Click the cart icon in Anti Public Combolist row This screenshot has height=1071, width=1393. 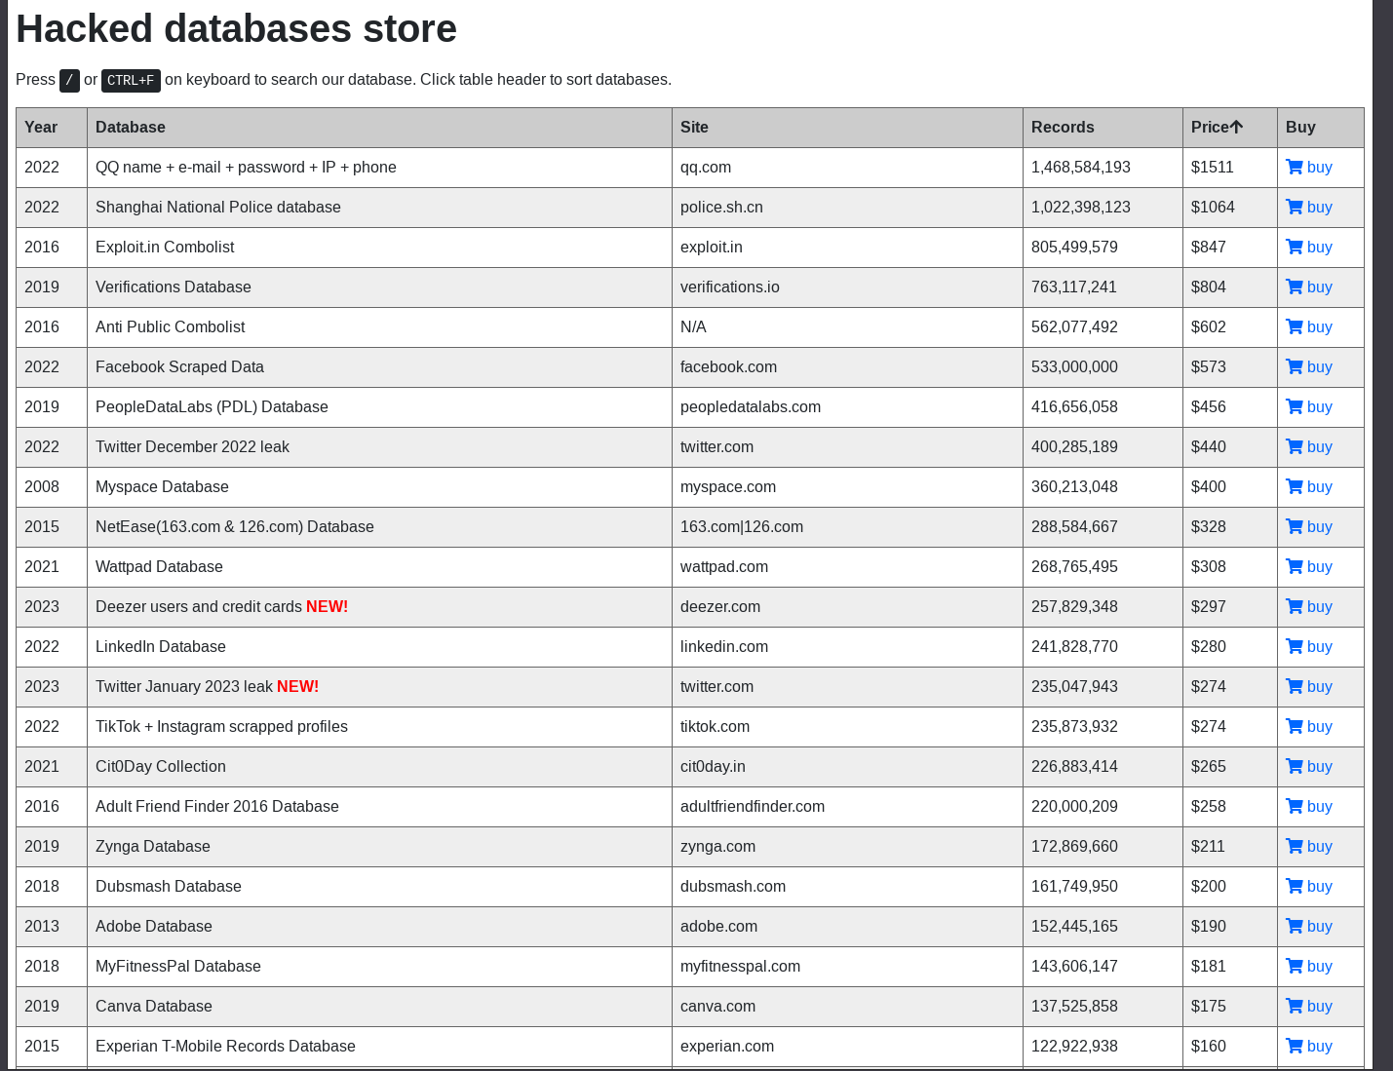point(1295,326)
